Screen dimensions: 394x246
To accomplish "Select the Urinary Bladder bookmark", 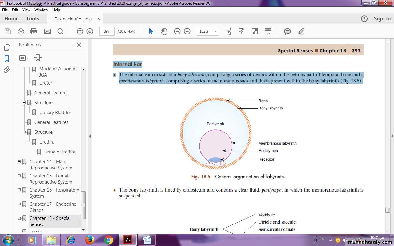I will 55,113.
